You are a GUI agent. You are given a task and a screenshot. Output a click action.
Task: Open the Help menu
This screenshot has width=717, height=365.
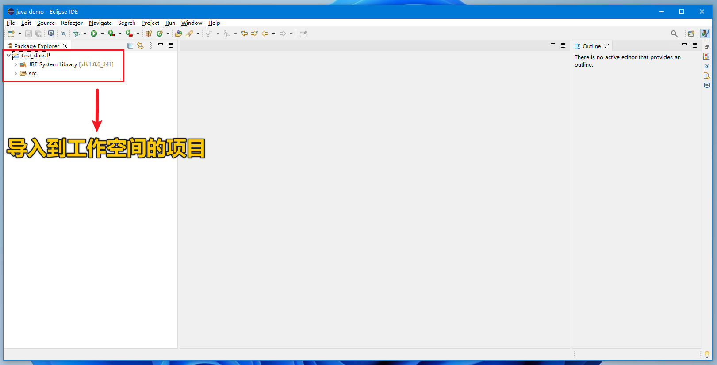click(x=214, y=23)
